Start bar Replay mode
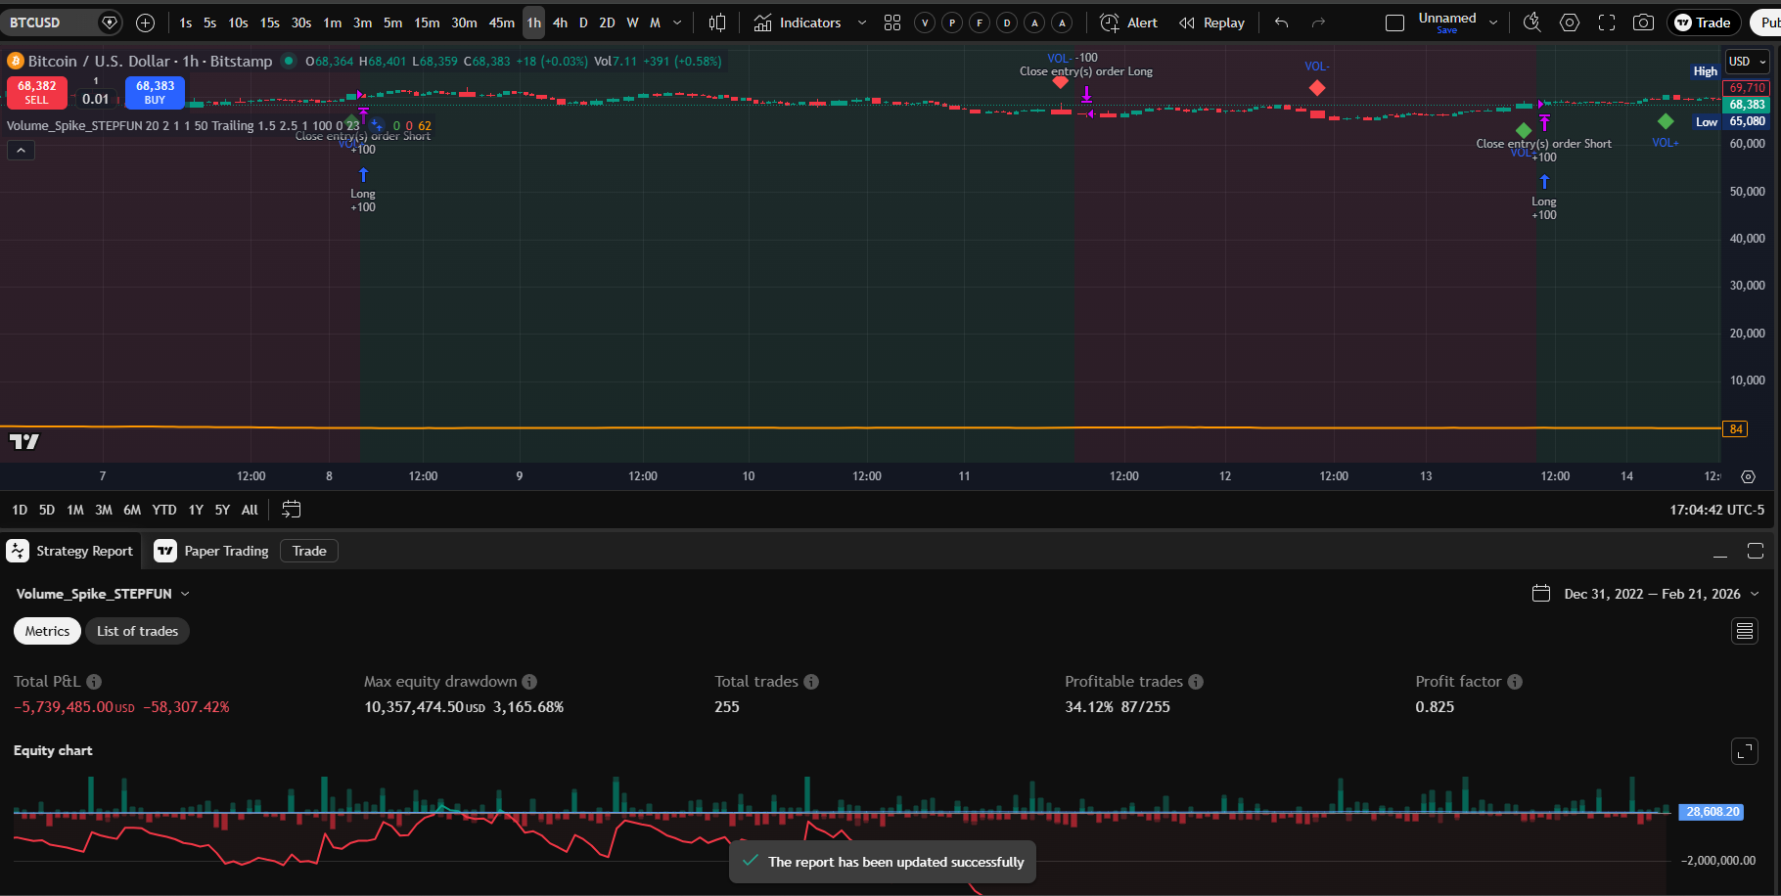 (1211, 22)
